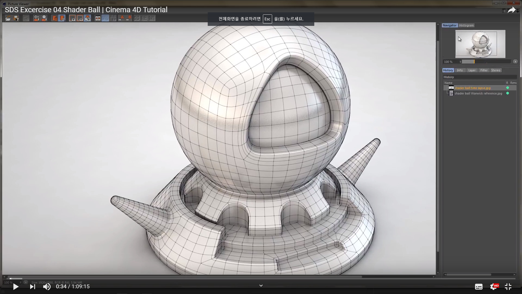Select shader ball time lapse.jpg entry
The height and width of the screenshot is (294, 522).
point(473,88)
